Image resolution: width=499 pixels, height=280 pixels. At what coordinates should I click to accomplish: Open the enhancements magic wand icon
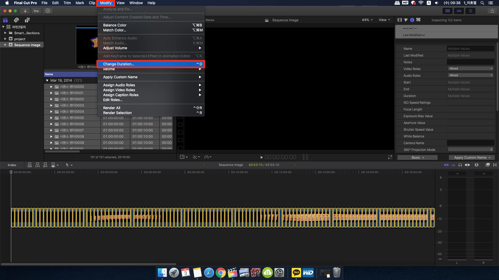[x=195, y=157]
